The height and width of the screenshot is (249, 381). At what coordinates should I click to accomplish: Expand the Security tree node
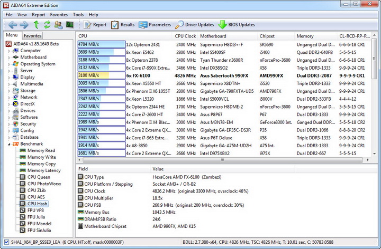9,125
